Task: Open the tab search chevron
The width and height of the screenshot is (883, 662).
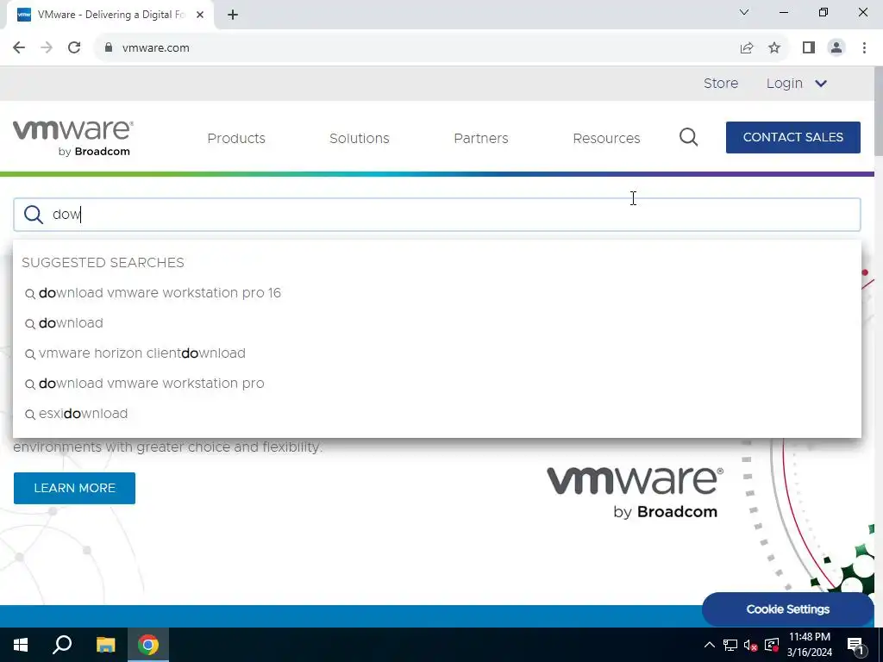Action: tap(744, 12)
